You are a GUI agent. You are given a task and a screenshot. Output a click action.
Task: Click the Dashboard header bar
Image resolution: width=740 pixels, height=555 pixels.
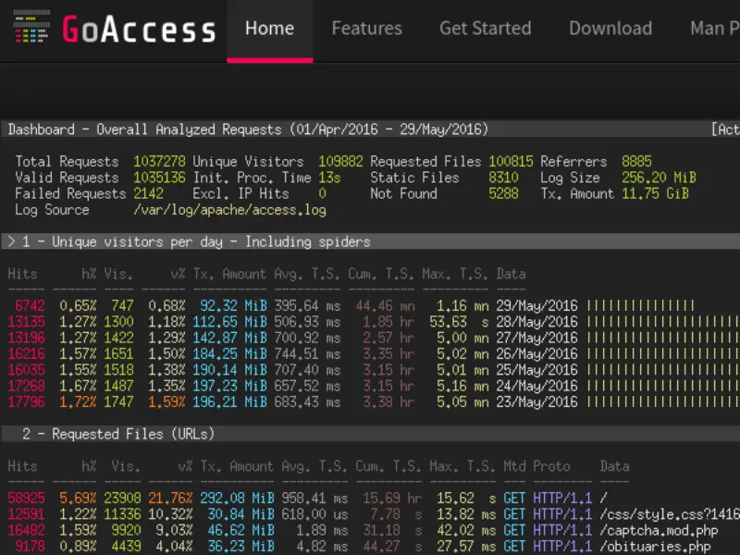click(x=185, y=129)
